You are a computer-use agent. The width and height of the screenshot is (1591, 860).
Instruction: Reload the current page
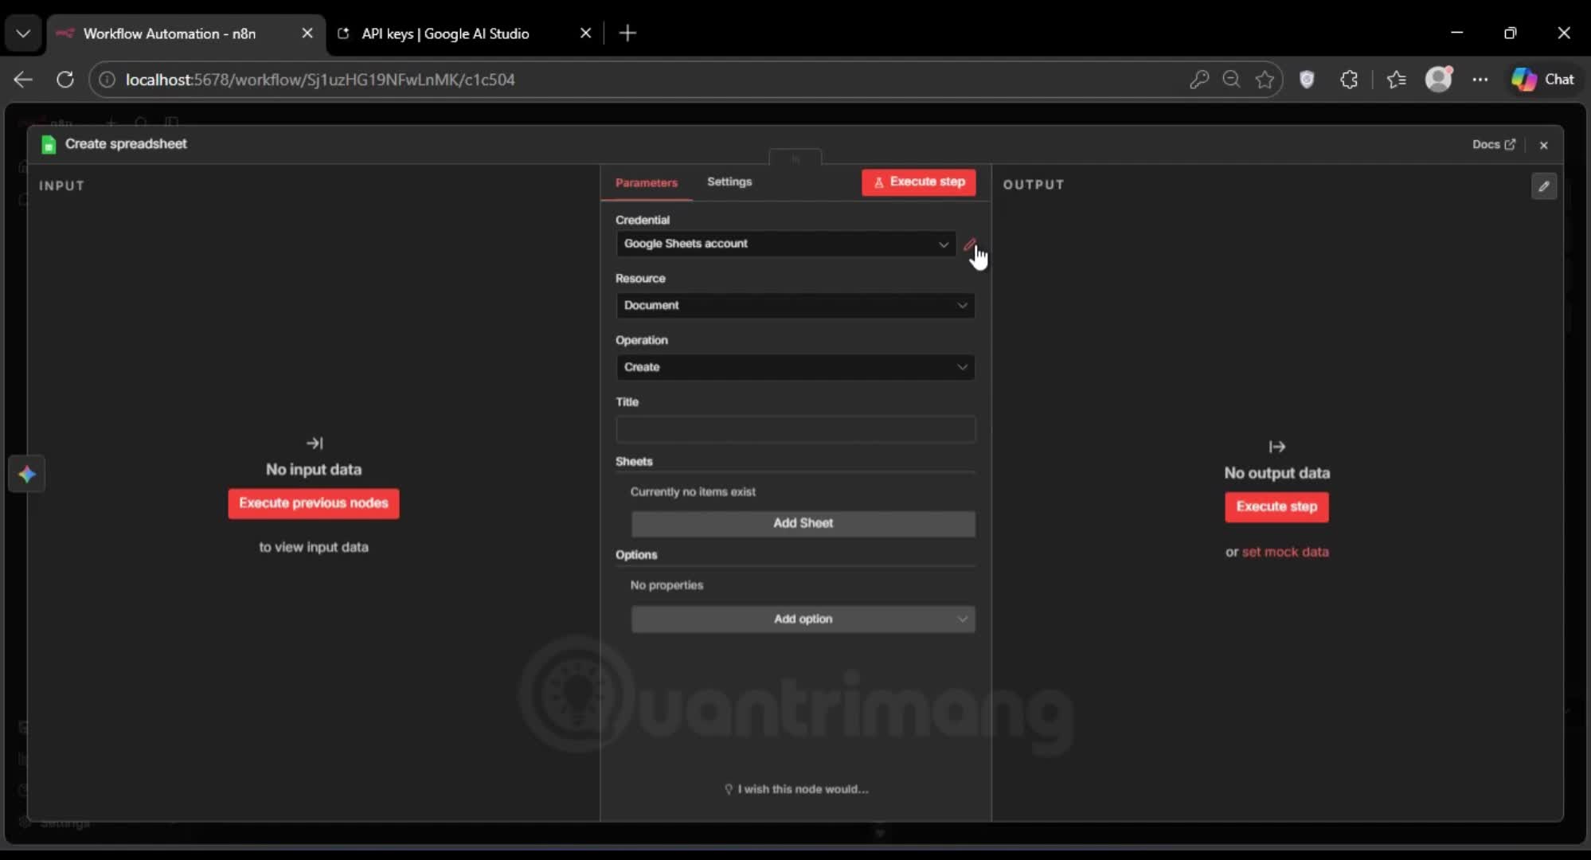pos(65,80)
